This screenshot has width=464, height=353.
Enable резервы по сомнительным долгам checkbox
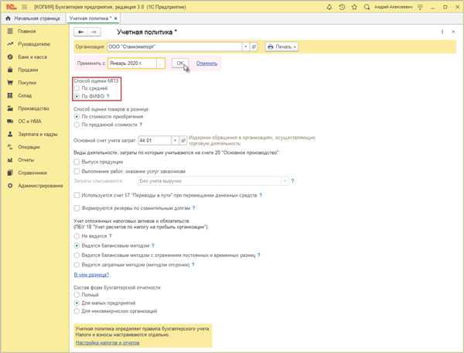click(x=77, y=208)
